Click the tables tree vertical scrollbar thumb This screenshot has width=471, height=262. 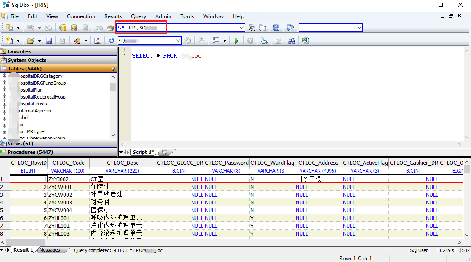click(113, 87)
